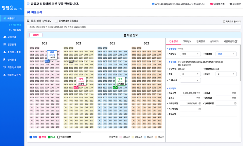Click the 매물관리 home icon in sidebar
Image resolution: width=243 pixels, height=146 pixels.
pos(5,18)
